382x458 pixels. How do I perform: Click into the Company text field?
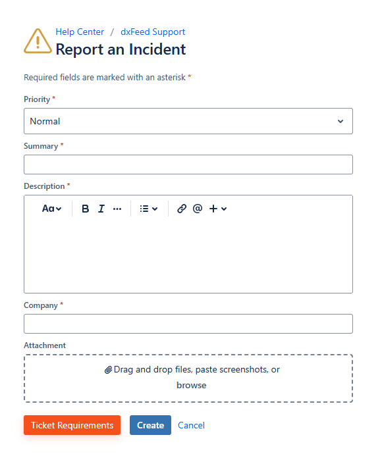[x=188, y=324]
